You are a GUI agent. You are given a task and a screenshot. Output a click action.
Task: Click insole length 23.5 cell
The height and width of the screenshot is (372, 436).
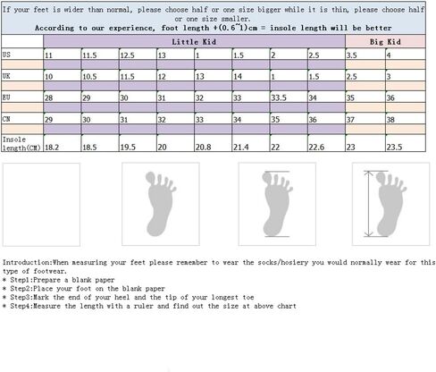406,143
